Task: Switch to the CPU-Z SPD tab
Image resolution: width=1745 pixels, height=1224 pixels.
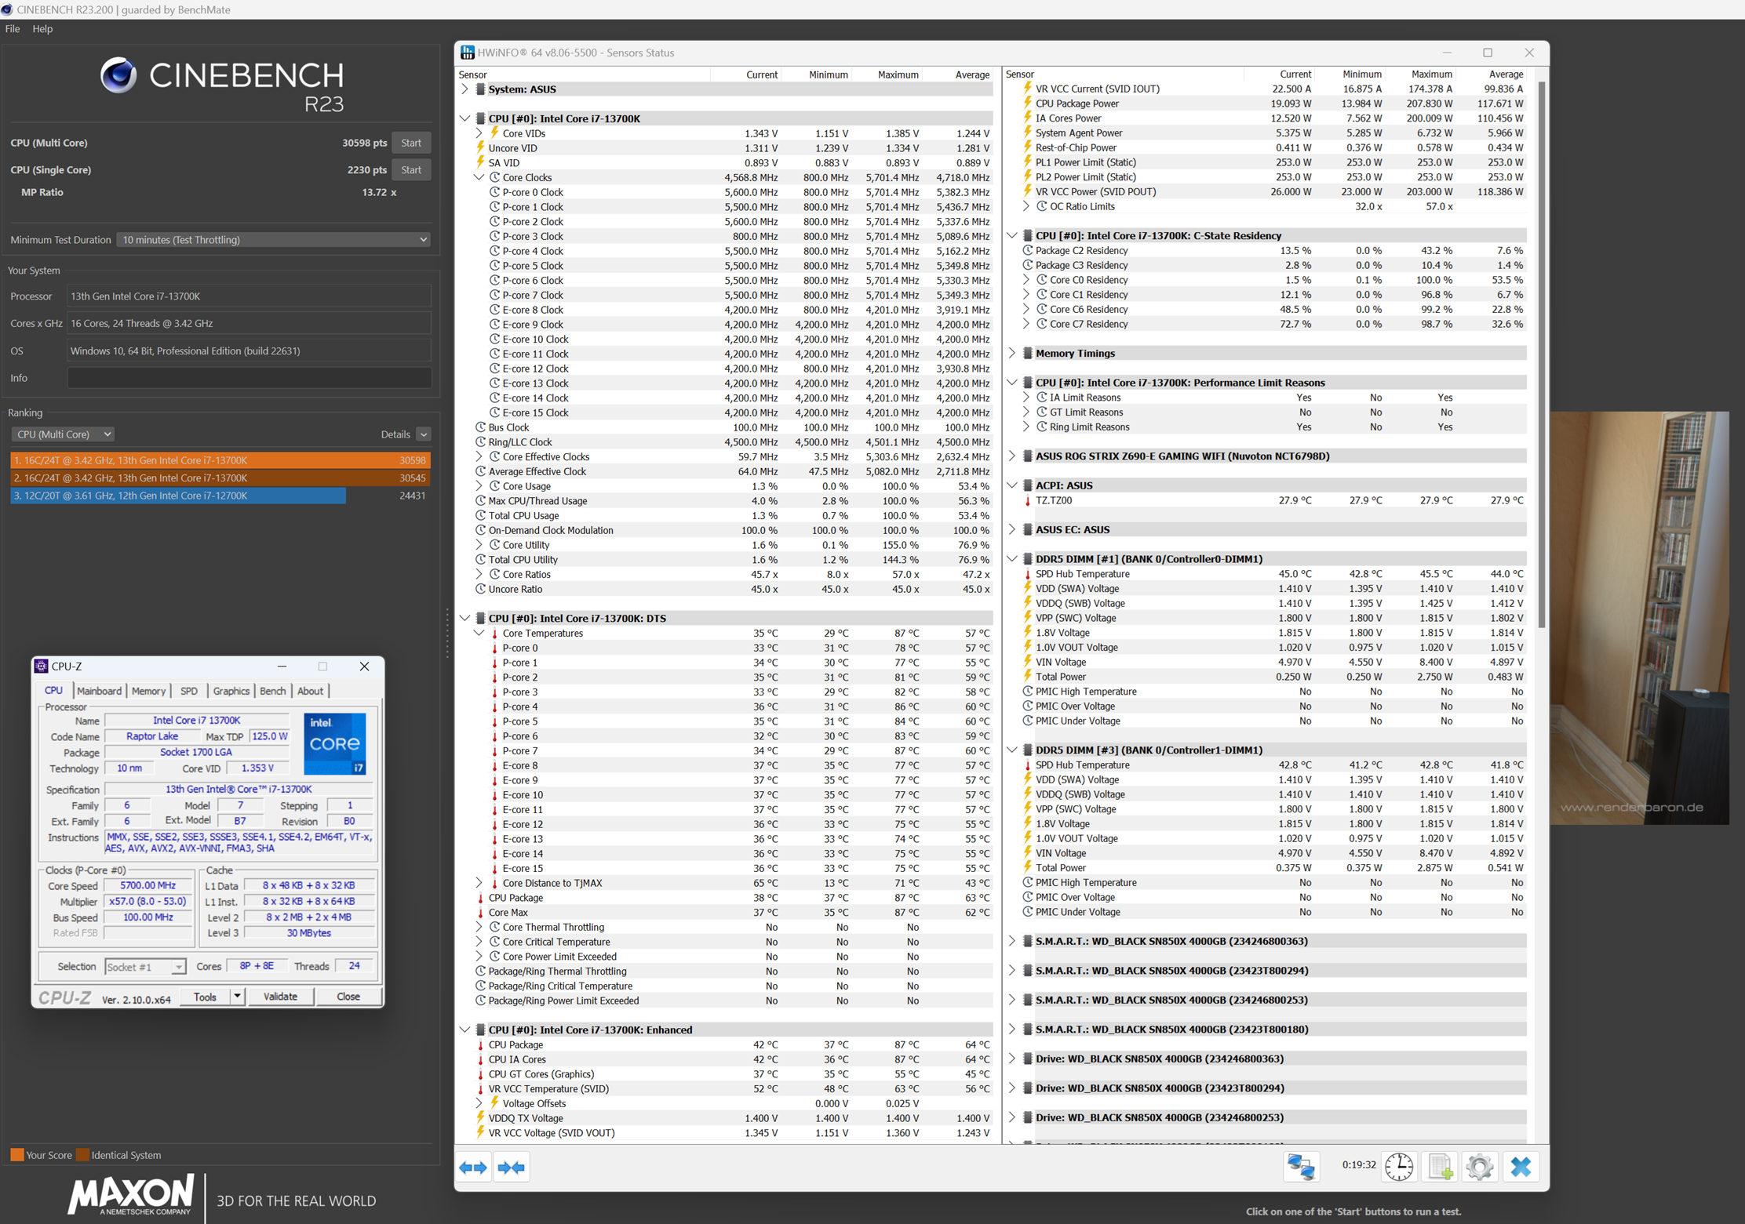Action: click(189, 691)
